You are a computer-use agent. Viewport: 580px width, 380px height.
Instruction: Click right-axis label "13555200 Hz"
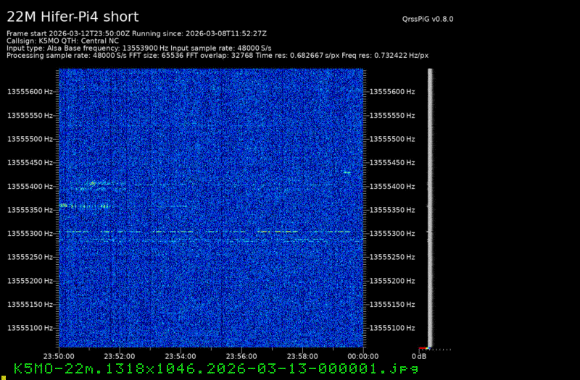point(392,281)
